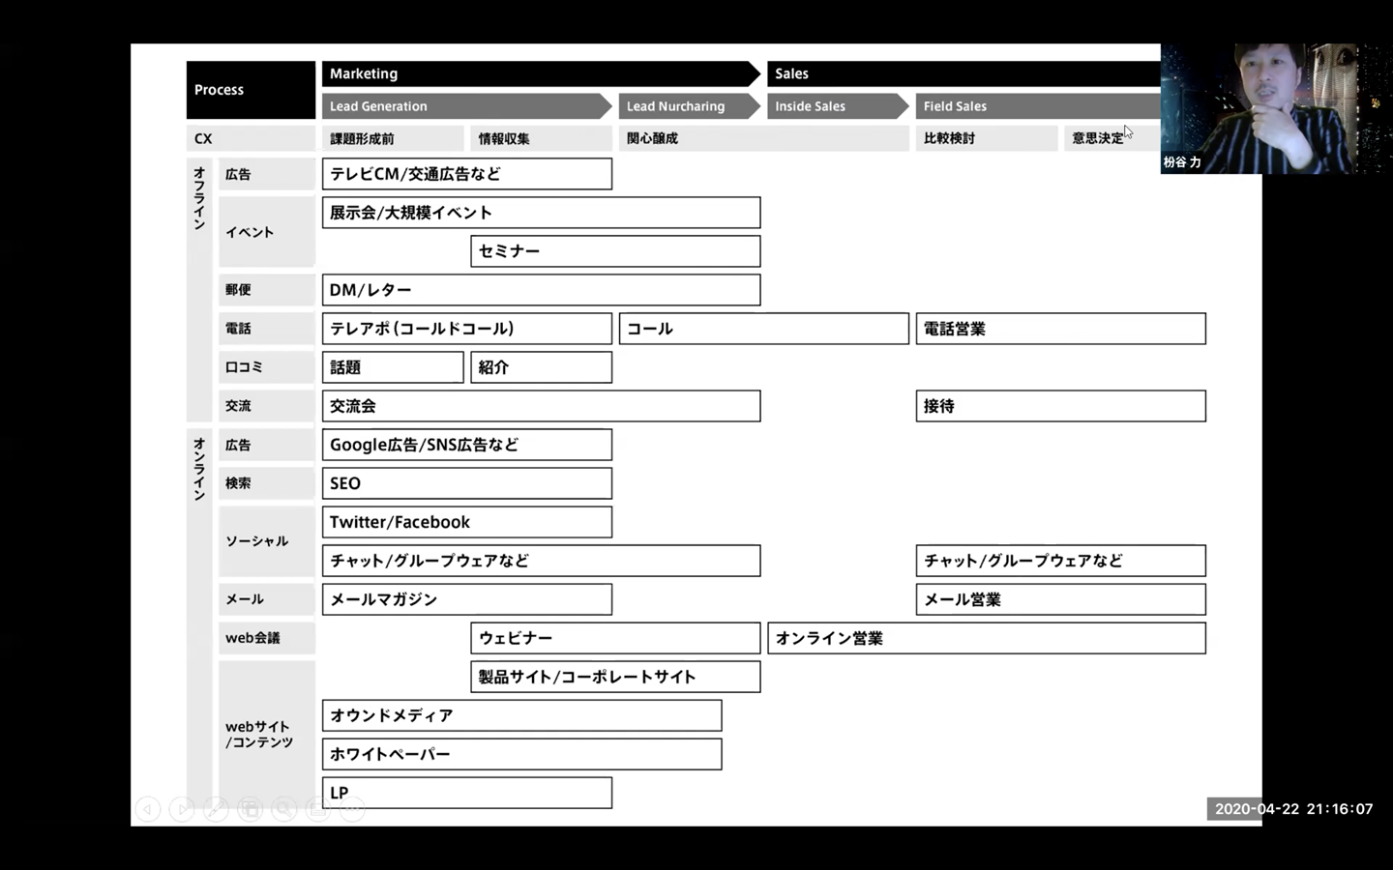Click the 課題形成前 CX stage

point(392,138)
